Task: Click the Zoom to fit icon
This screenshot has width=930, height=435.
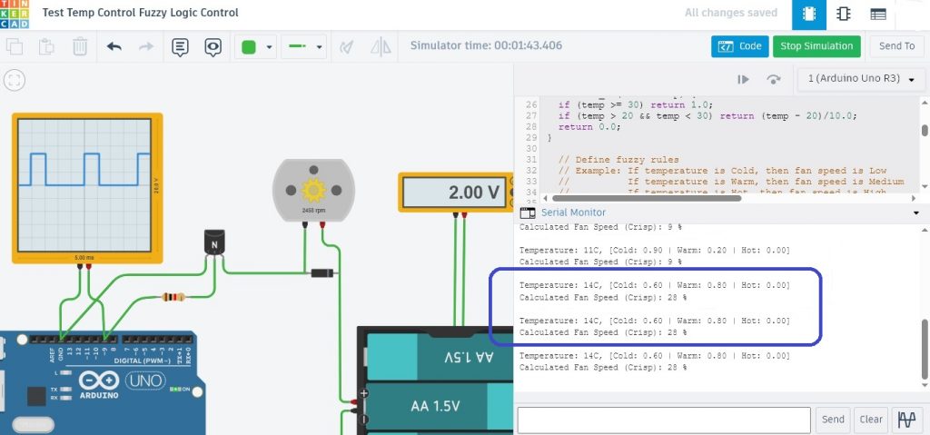Action: click(15, 80)
